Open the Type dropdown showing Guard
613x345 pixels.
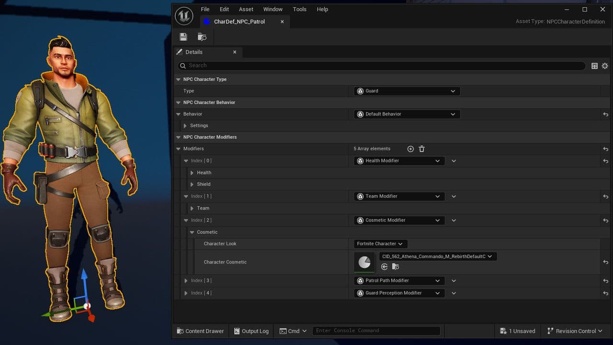407,91
